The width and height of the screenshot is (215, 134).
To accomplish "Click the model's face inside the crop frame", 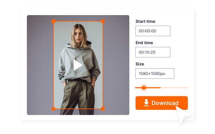I will point(78,36).
